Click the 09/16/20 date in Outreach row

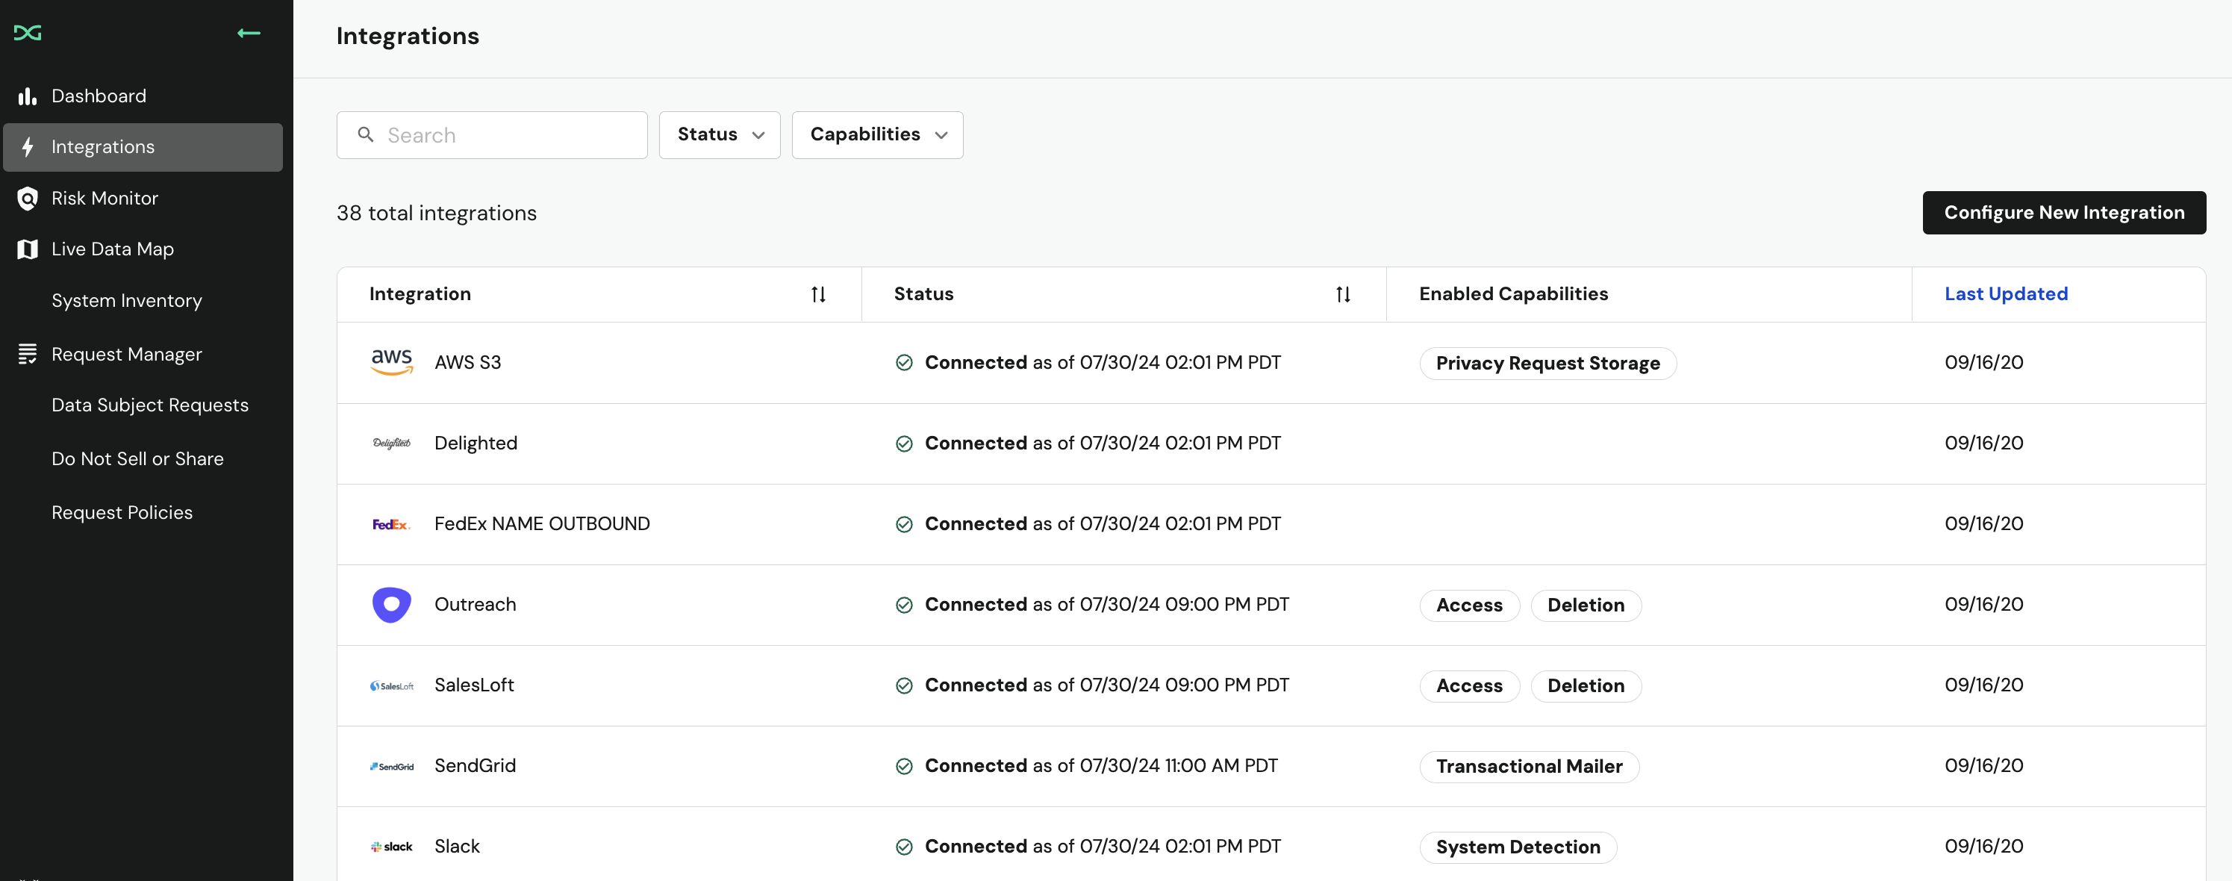1983,605
